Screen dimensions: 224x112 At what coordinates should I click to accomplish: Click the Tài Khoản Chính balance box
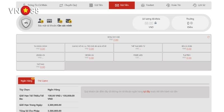point(41,48)
